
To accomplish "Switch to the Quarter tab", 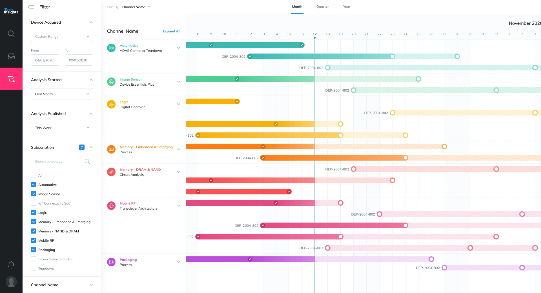I will (x=322, y=6).
